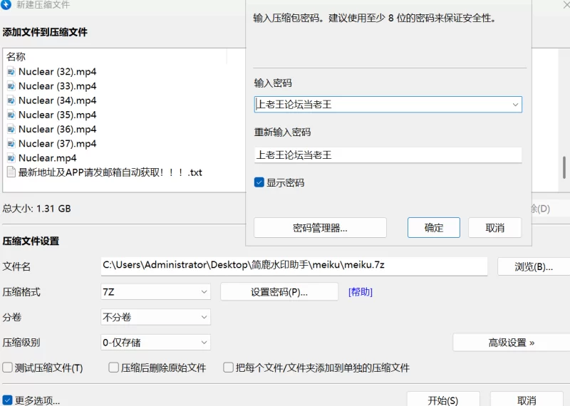Click the 密码管理器... button
Screen dimensions: 570x406
pyautogui.click(x=320, y=228)
